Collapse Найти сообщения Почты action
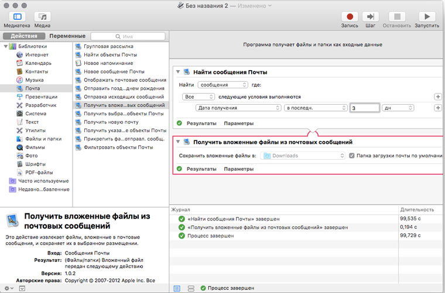This screenshot has width=445, height=293. 178,72
